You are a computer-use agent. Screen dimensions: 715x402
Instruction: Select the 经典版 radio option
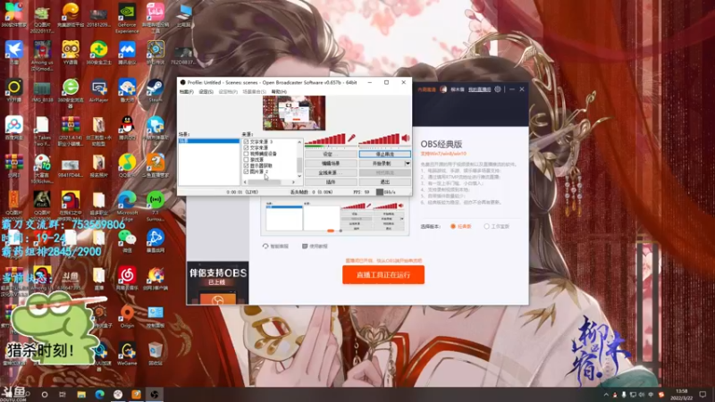click(x=453, y=226)
